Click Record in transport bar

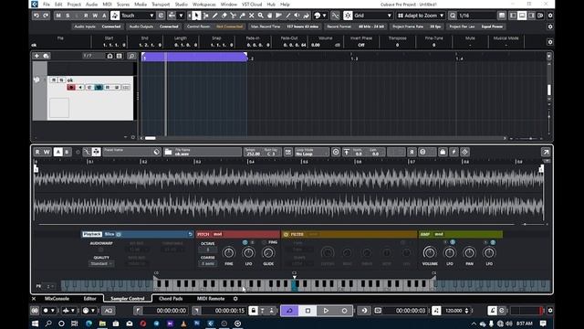(344, 311)
